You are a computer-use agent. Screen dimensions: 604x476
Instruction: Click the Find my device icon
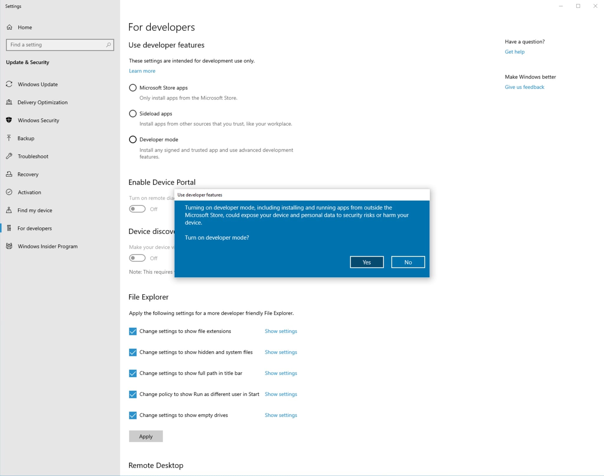(9, 210)
